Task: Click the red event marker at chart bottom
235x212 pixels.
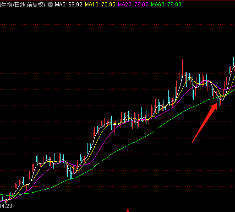Action: click(x=128, y=211)
